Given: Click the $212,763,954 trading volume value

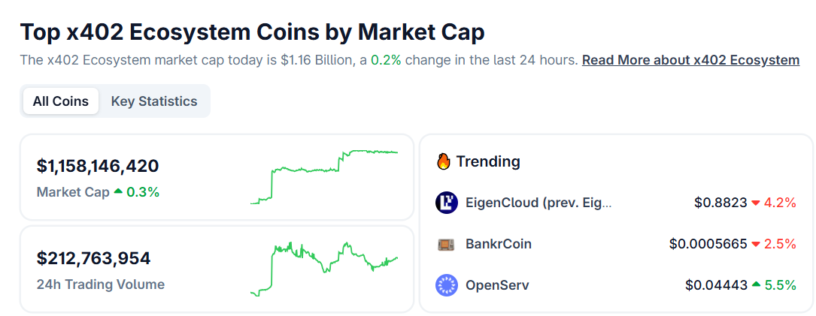Looking at the screenshot, I should click(94, 259).
